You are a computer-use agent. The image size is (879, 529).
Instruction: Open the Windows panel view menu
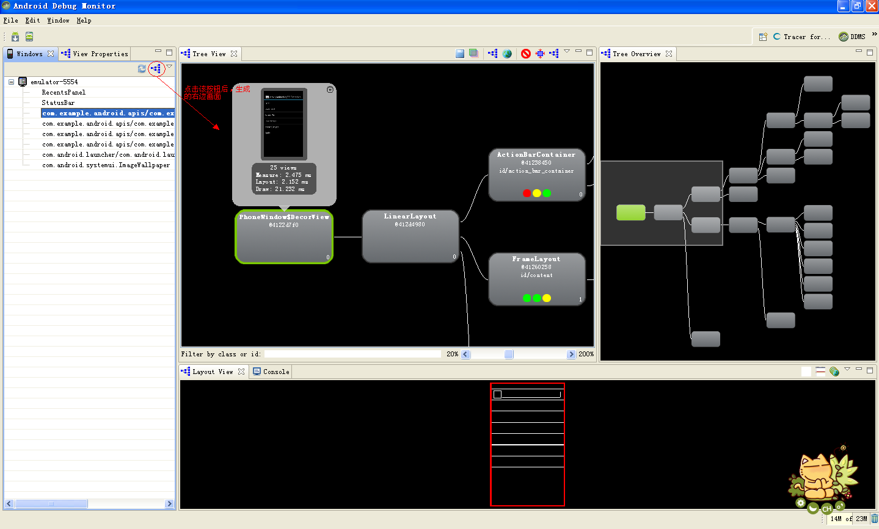(169, 67)
